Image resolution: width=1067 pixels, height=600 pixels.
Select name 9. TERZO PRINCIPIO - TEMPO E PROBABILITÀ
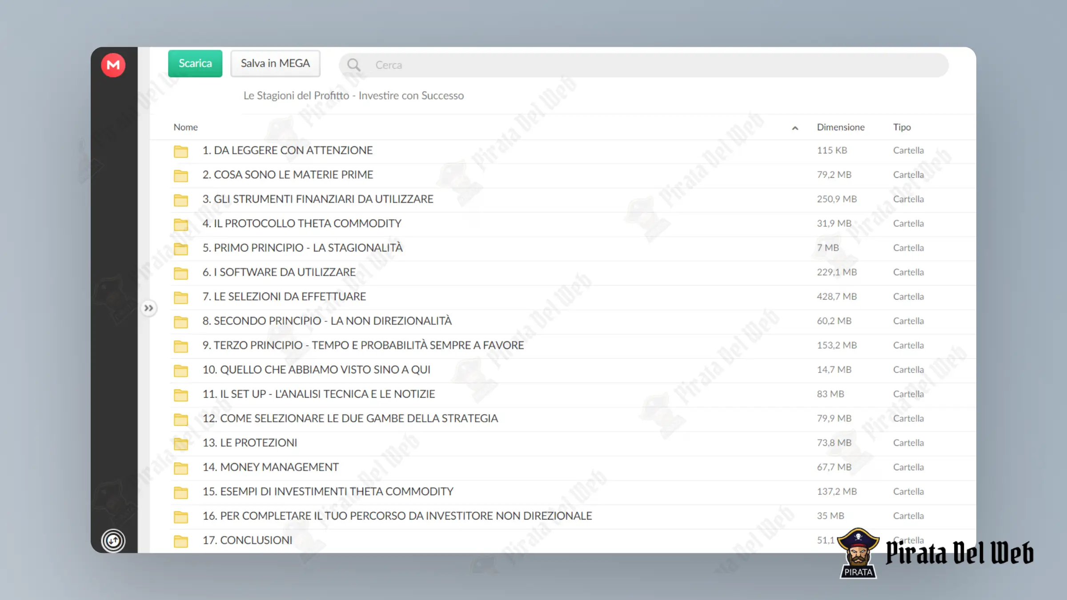363,345
